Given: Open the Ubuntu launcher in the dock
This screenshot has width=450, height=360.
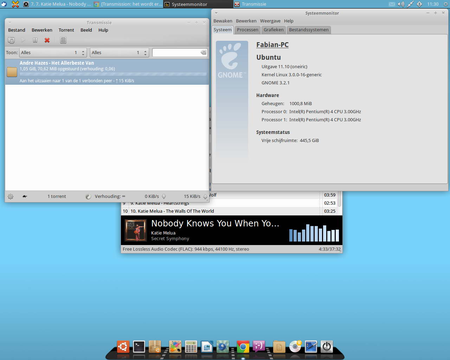Looking at the screenshot, I should point(123,347).
